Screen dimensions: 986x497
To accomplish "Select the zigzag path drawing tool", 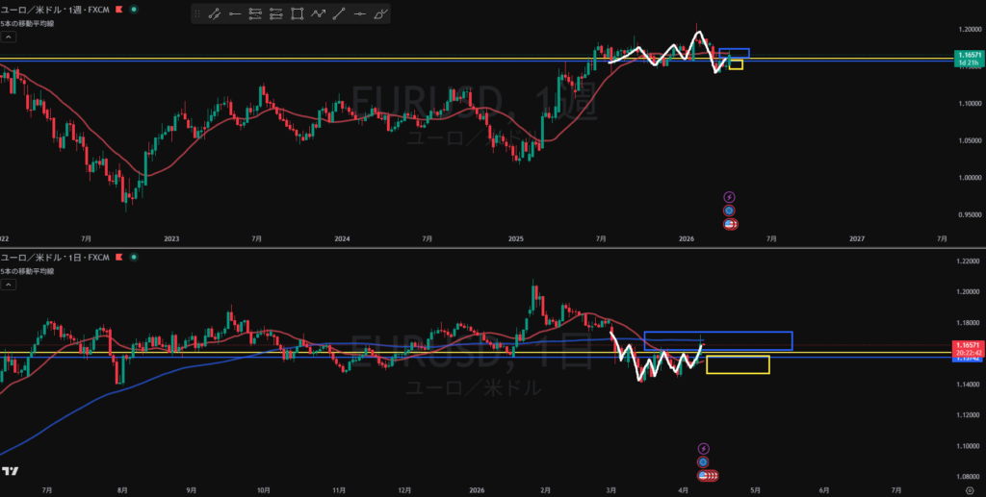I will pos(318,14).
